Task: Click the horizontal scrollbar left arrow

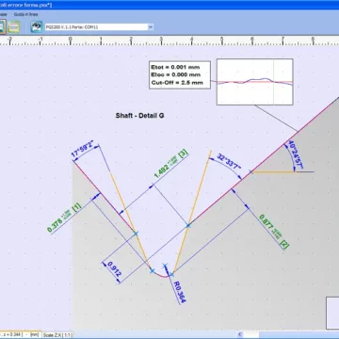Action: [240, 334]
